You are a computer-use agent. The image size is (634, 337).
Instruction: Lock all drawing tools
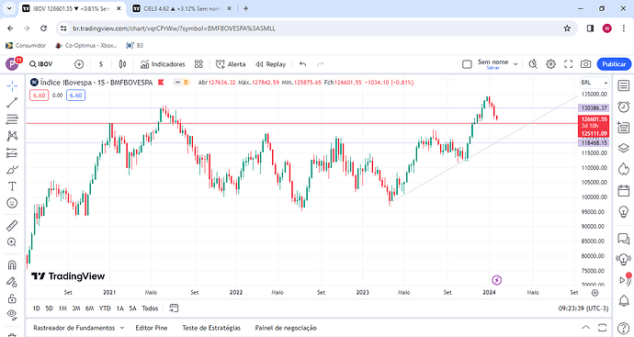click(12, 298)
